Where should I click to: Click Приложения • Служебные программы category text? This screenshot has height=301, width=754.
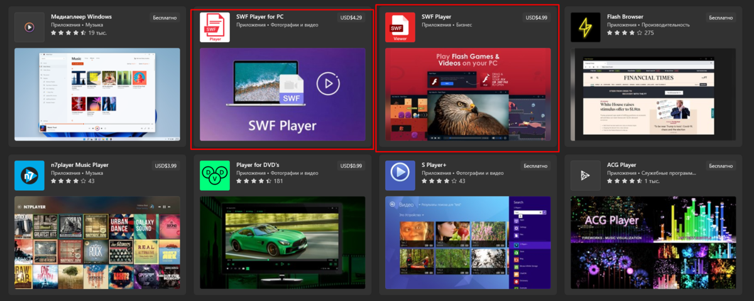click(x=651, y=172)
